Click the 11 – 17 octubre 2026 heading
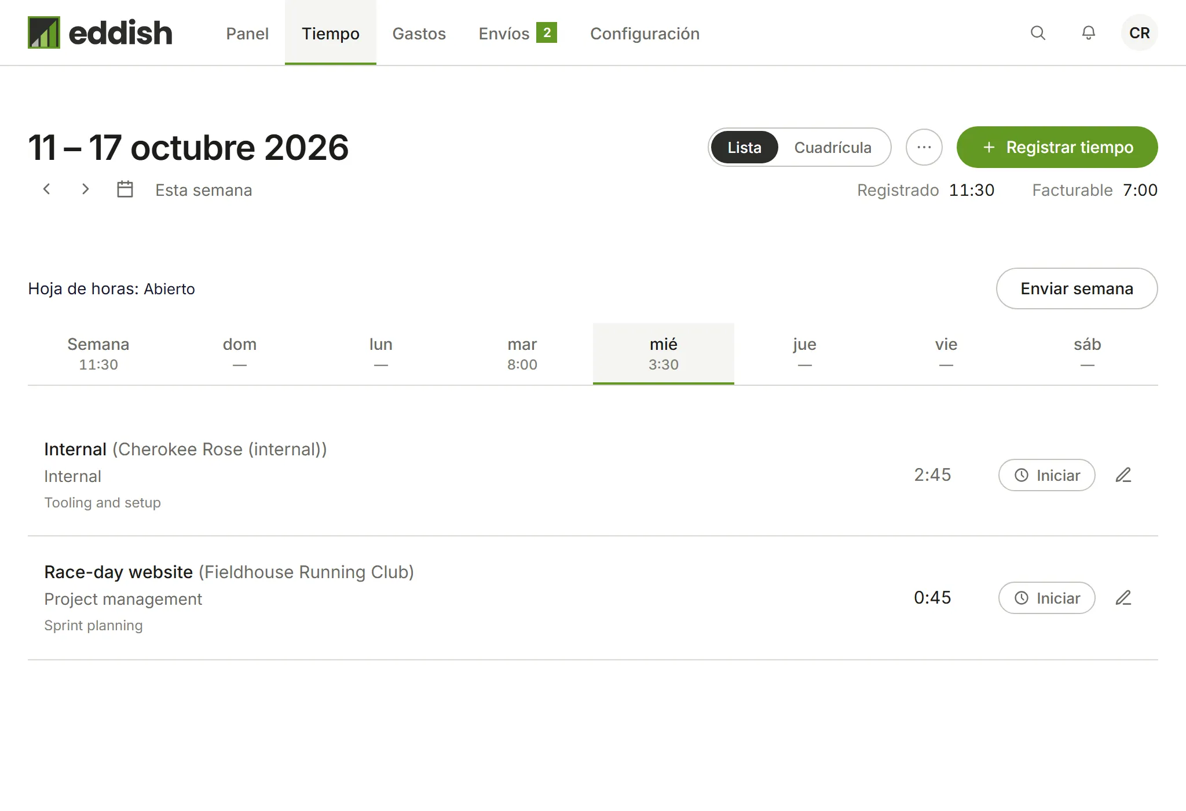 [x=188, y=148]
